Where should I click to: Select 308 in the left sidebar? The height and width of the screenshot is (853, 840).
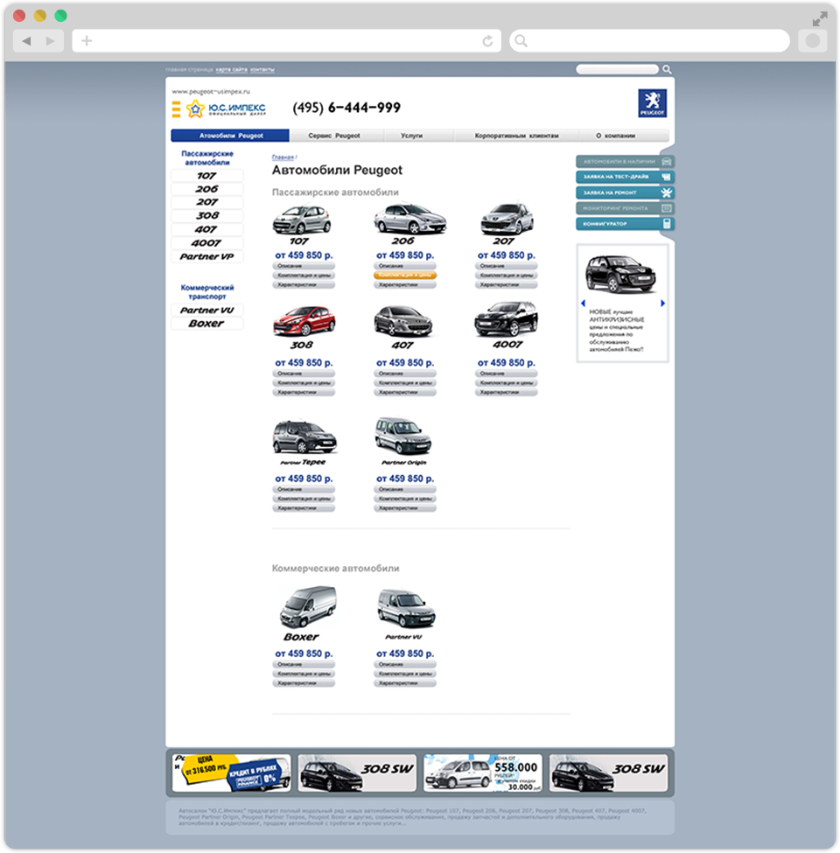click(x=206, y=216)
